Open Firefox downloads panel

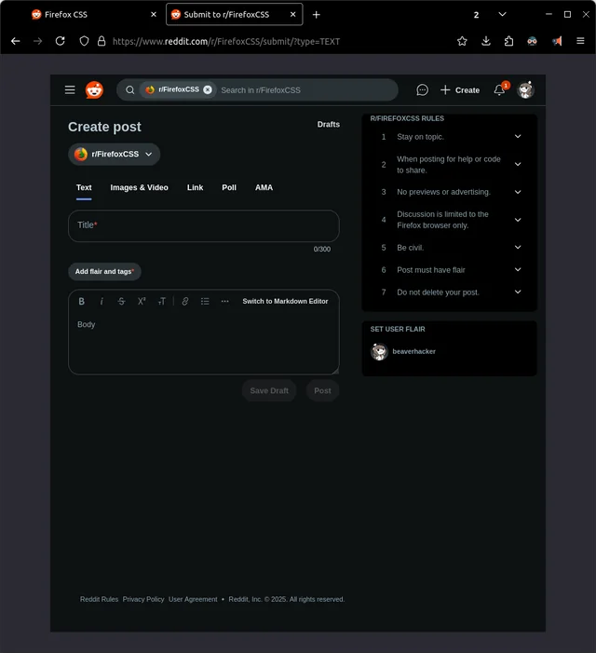click(486, 41)
